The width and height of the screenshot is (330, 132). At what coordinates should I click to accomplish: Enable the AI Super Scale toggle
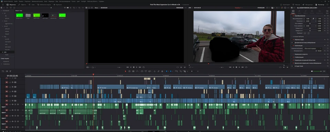click(x=293, y=66)
